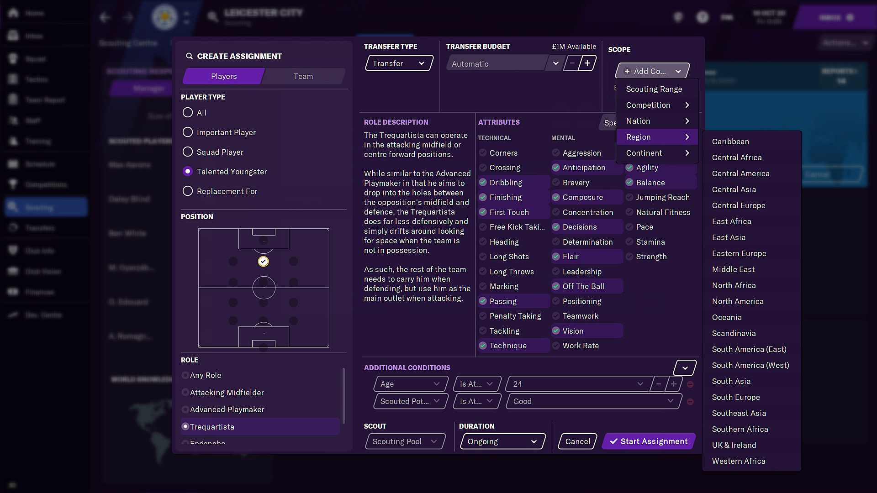Click the selected attacking midfielder position marker
The height and width of the screenshot is (493, 877).
coord(263,262)
